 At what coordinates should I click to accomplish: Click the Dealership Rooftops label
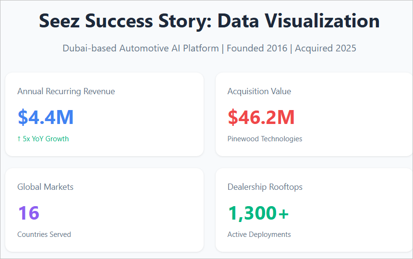pos(265,187)
